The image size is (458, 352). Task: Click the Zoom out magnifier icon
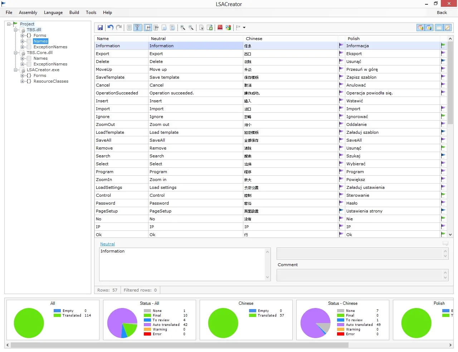191,28
